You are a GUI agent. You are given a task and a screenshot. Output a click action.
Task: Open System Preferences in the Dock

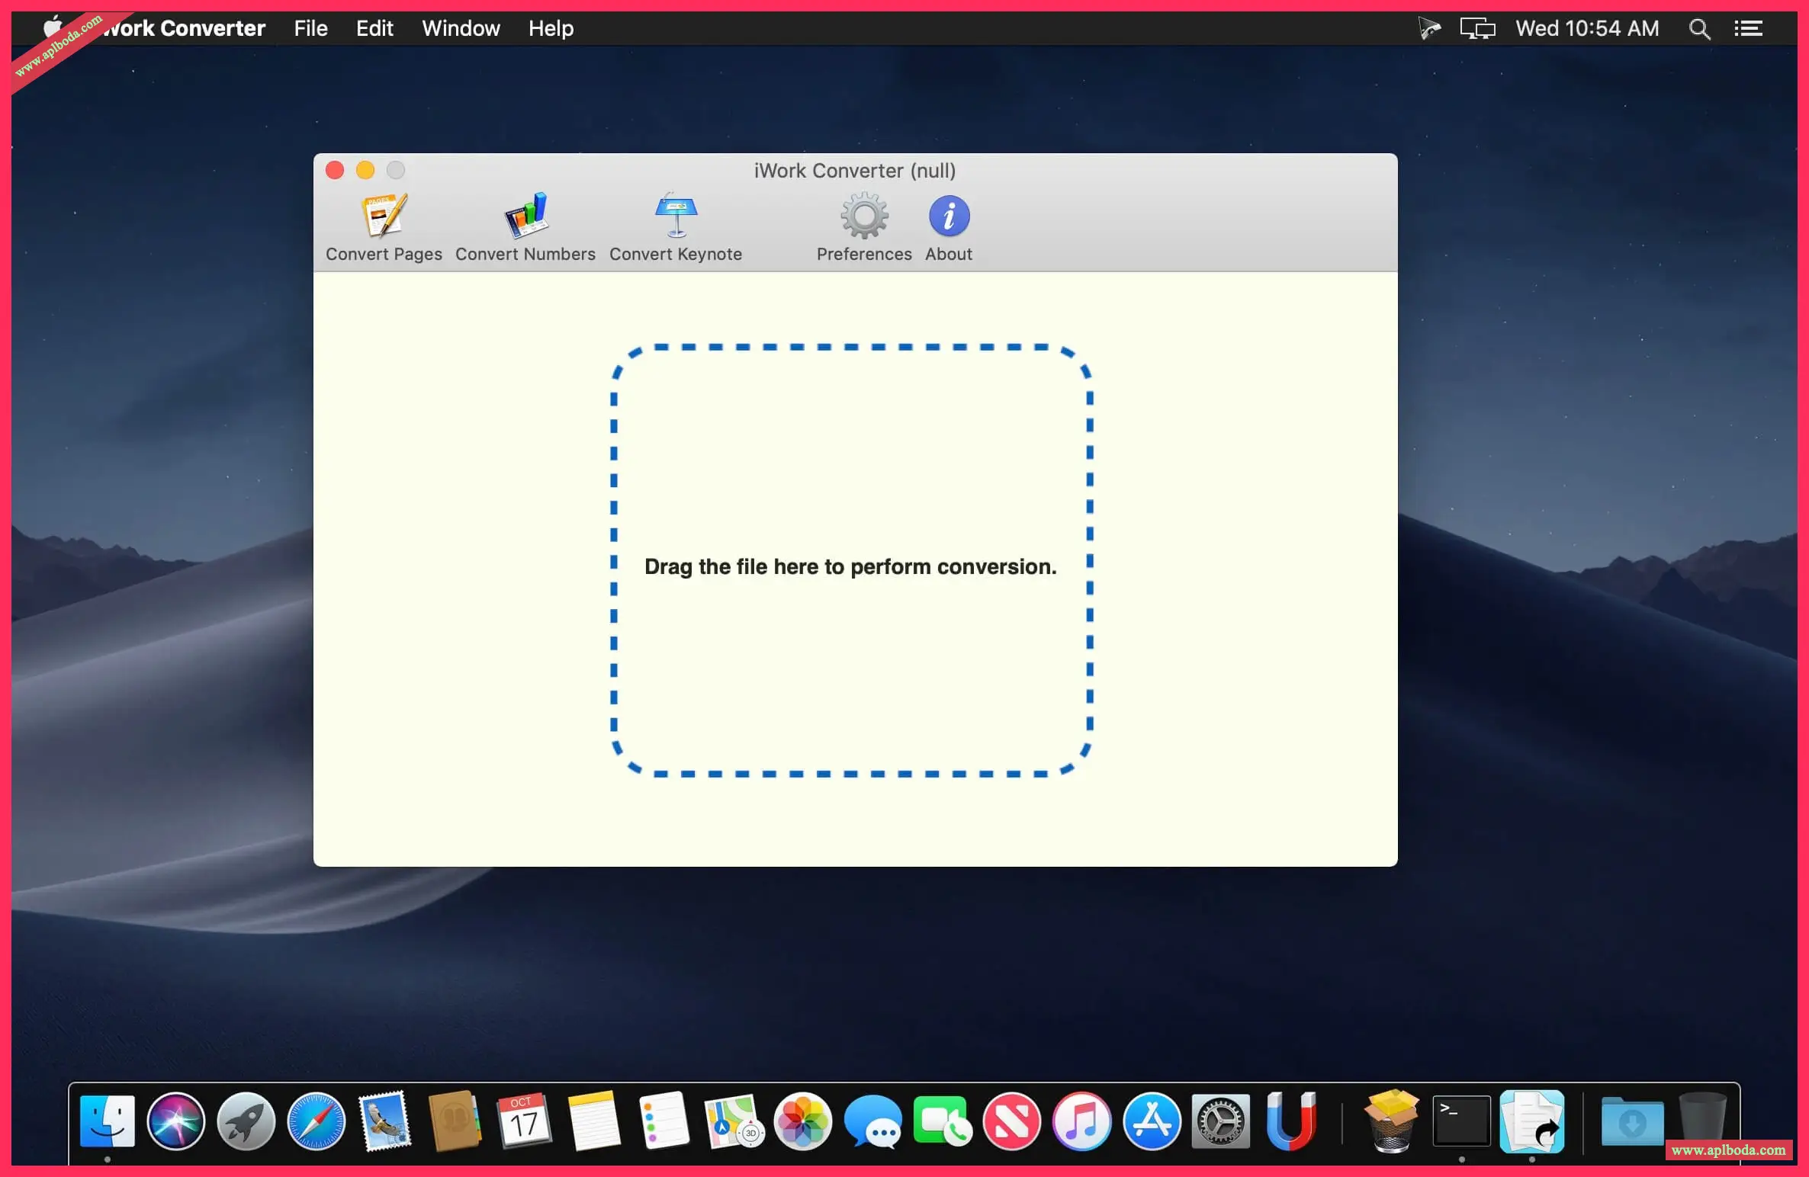1220,1121
